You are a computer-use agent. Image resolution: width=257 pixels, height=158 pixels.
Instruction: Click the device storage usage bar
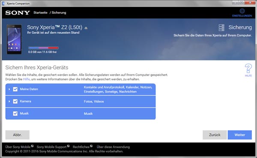[x=43, y=48]
